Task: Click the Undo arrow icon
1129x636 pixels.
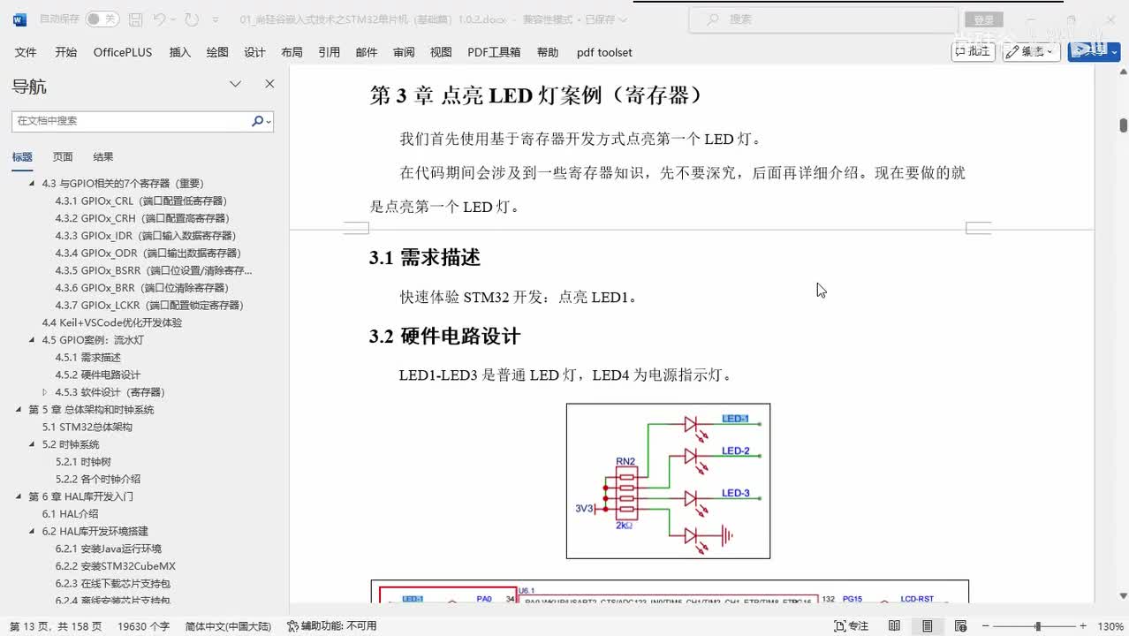Action: 159,19
